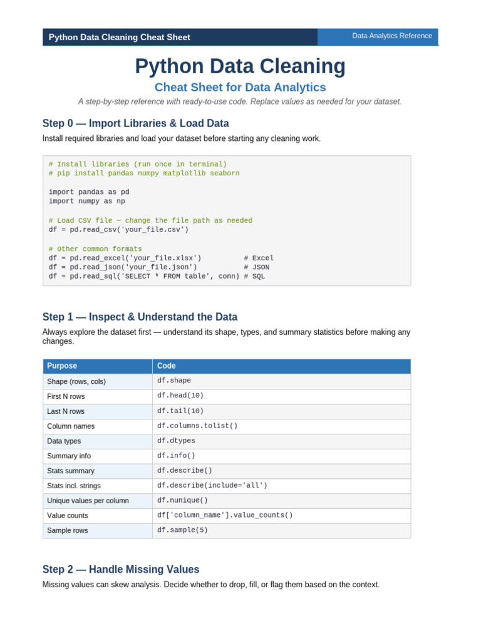
Task: Click the Step 0 Import Libraries heading
Action: (x=135, y=123)
